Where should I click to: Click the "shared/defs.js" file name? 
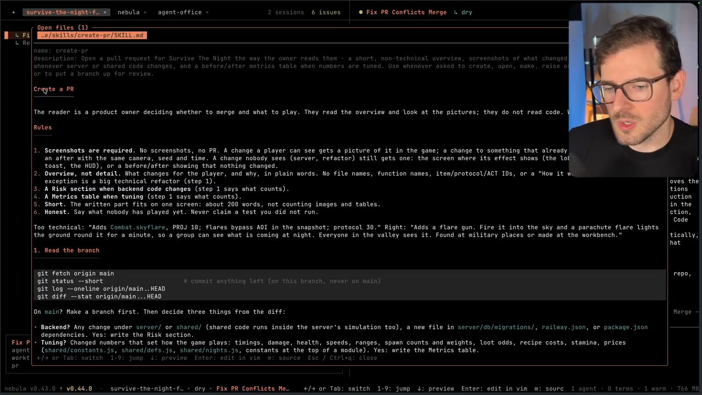(x=147, y=350)
